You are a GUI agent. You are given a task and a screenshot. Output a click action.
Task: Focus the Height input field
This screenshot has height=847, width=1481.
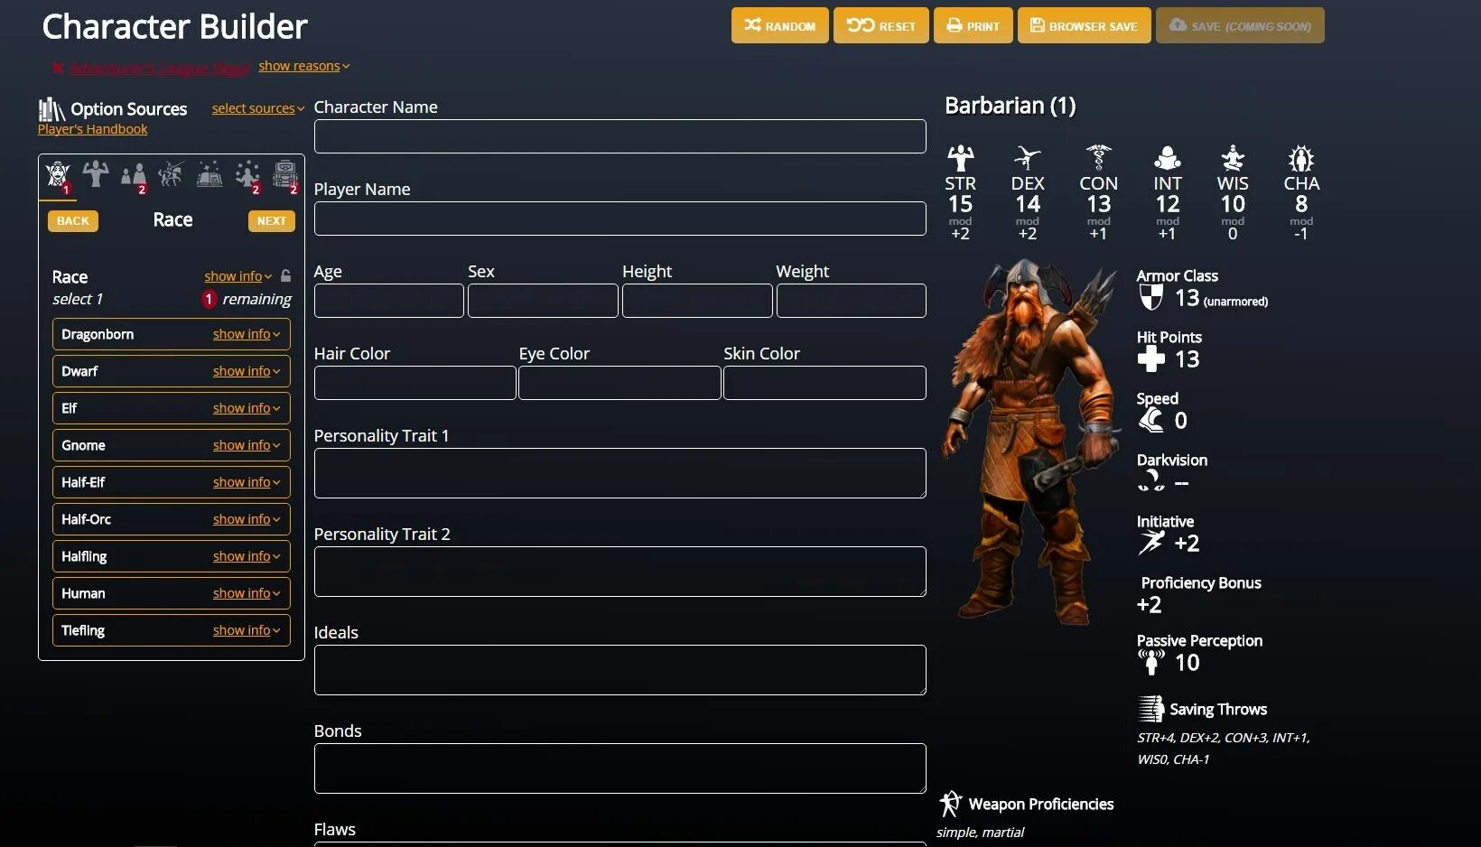[x=697, y=301]
